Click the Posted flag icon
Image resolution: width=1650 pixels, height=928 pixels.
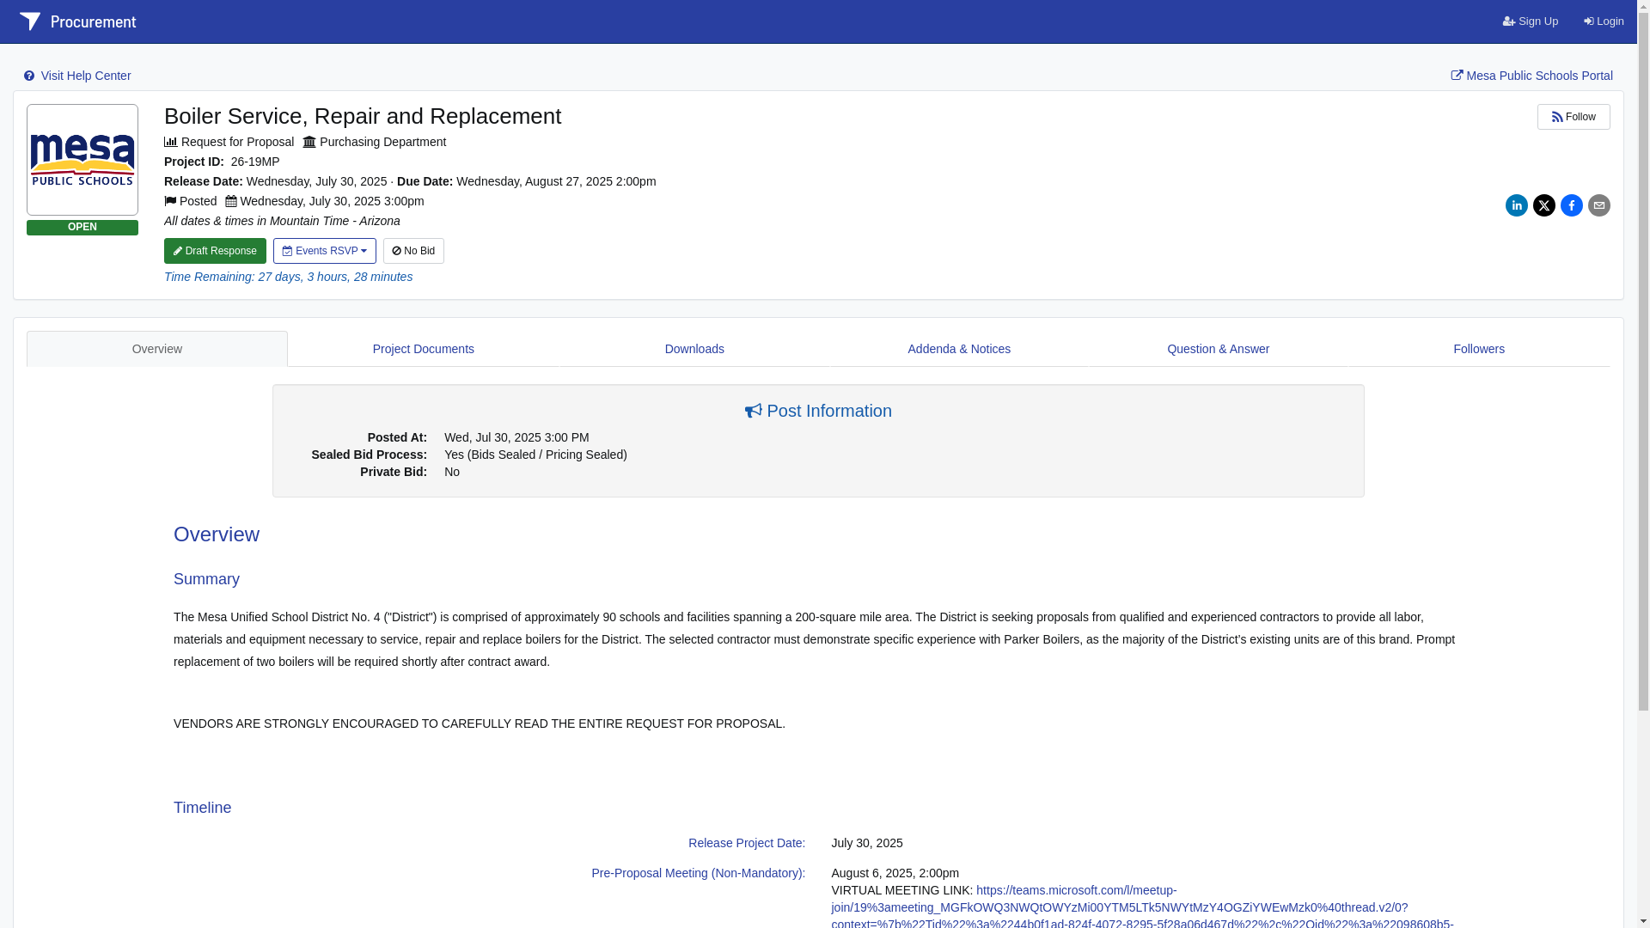(170, 201)
